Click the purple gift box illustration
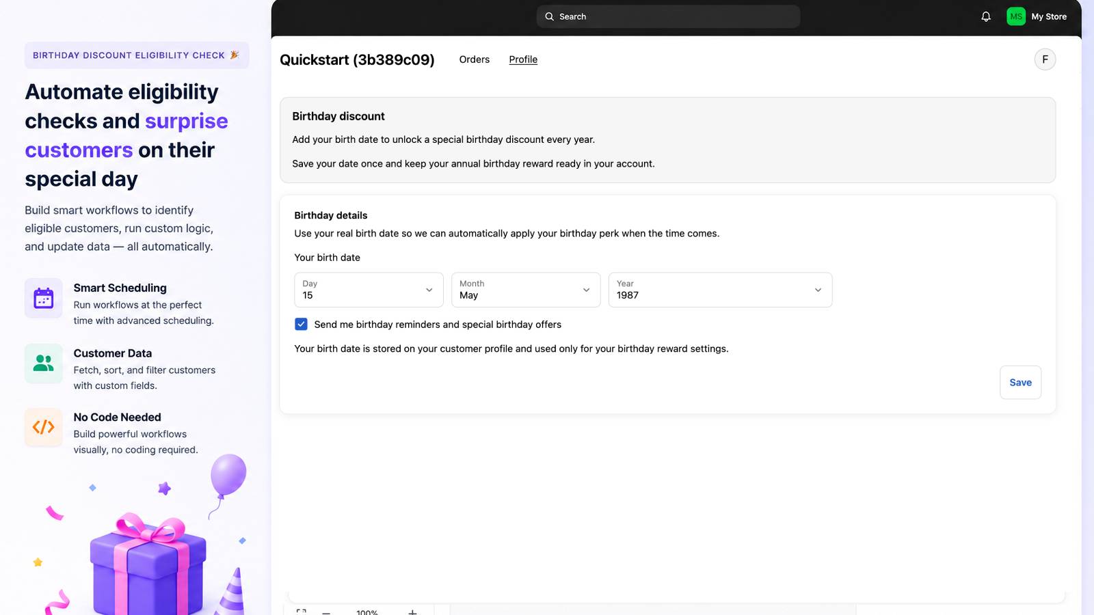The width and height of the screenshot is (1094, 615). point(148,564)
